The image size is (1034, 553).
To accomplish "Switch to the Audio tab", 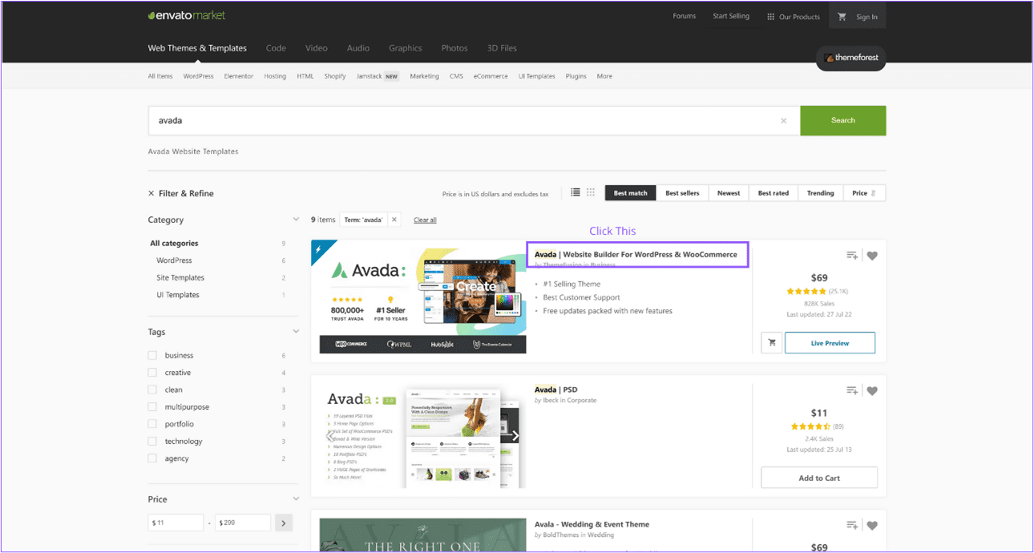I will [x=358, y=48].
